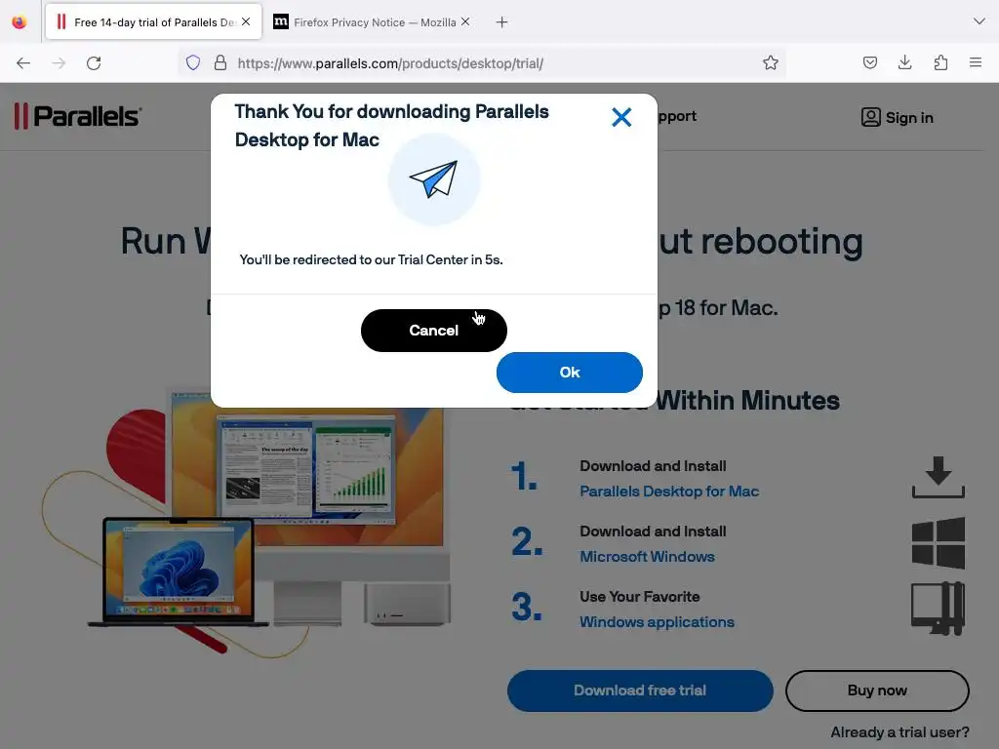
Task: Open a new tab with plus
Action: click(x=502, y=22)
